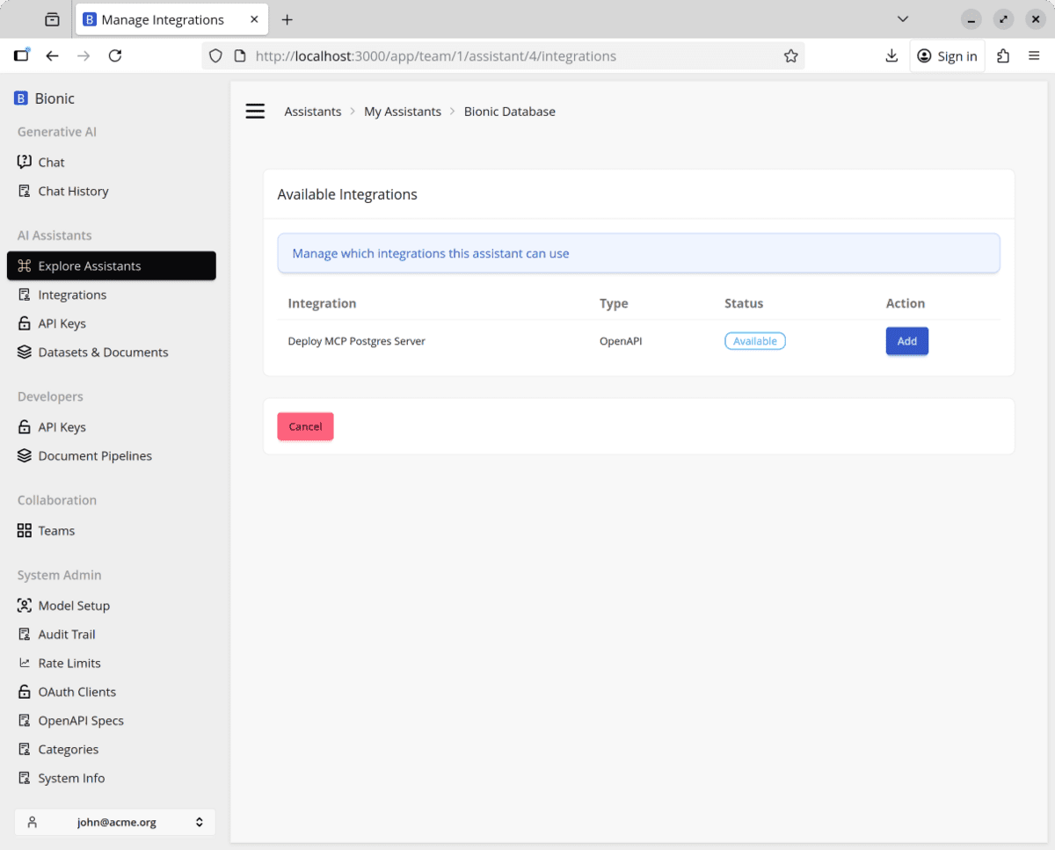Open the OAuth Clients page
This screenshot has width=1055, height=850.
point(76,692)
